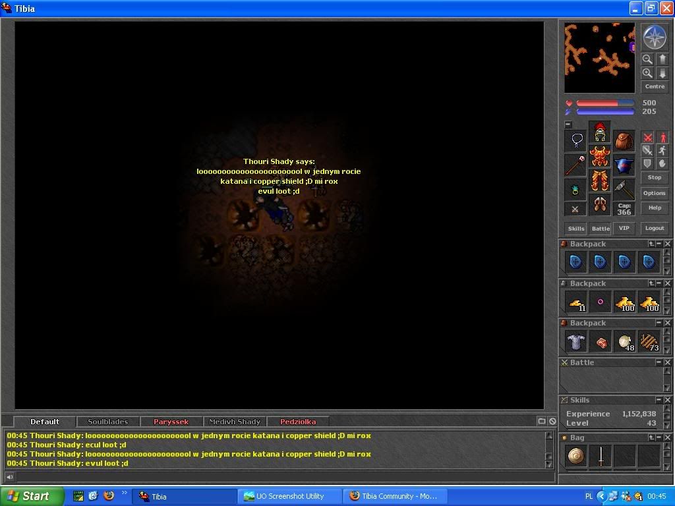Set stand while fighting mode
Screen dimensions: 675x506
662,137
